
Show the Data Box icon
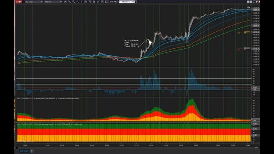[x=90, y=2]
